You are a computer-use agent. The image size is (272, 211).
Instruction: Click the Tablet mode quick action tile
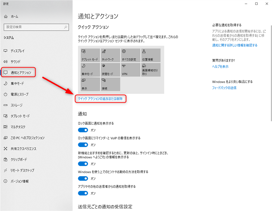[x=90, y=55]
